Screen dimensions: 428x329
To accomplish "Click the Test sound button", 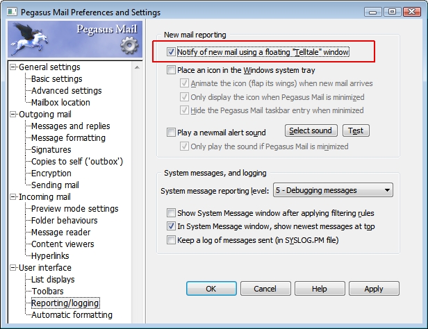I will 356,131.
